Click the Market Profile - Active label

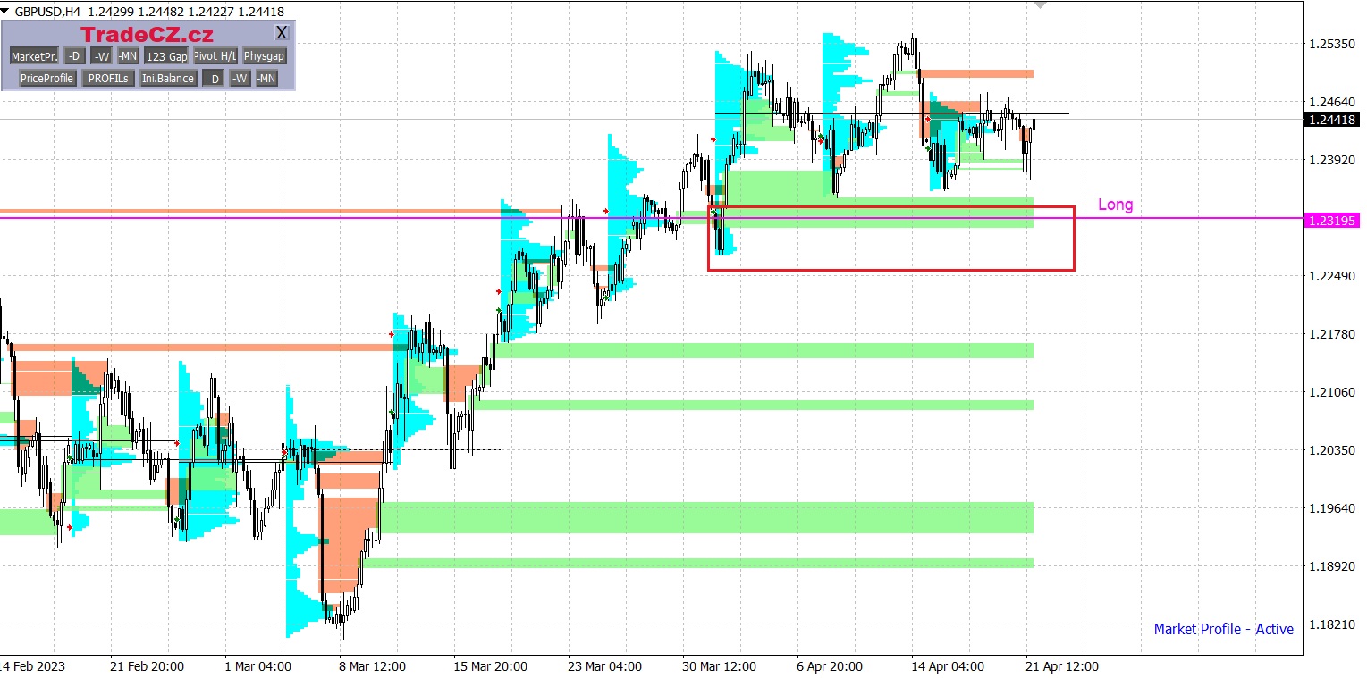1222,629
